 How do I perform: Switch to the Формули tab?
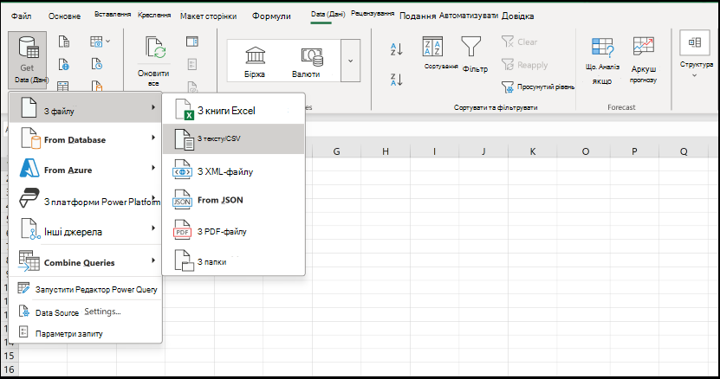tap(271, 16)
